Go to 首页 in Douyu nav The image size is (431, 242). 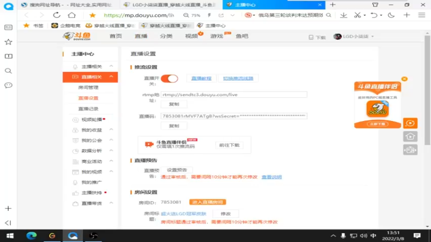pos(116,36)
